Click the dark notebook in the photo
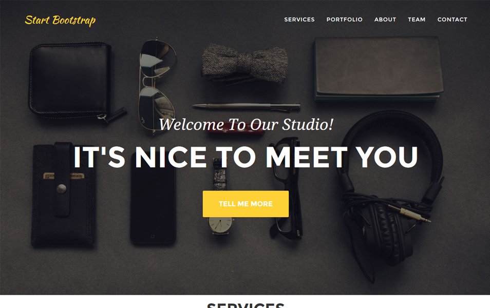 tap(378, 69)
